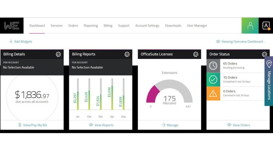Open the Manage Locations side panel
Screen dimensions: 273x152
pos(269,81)
